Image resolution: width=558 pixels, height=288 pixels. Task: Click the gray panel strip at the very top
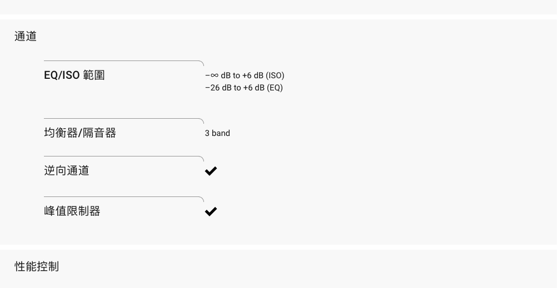[x=279, y=7]
